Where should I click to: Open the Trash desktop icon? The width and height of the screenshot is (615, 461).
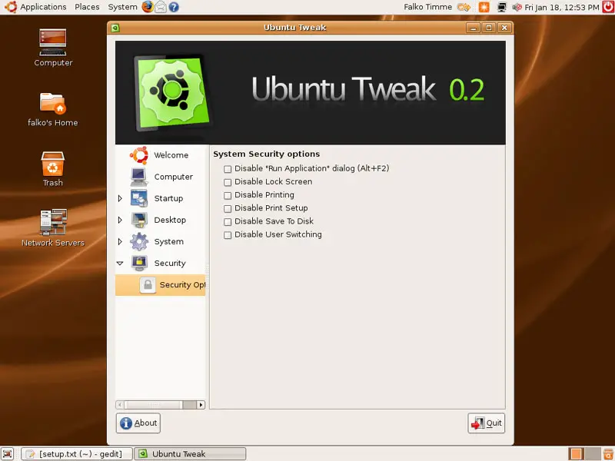(52, 164)
